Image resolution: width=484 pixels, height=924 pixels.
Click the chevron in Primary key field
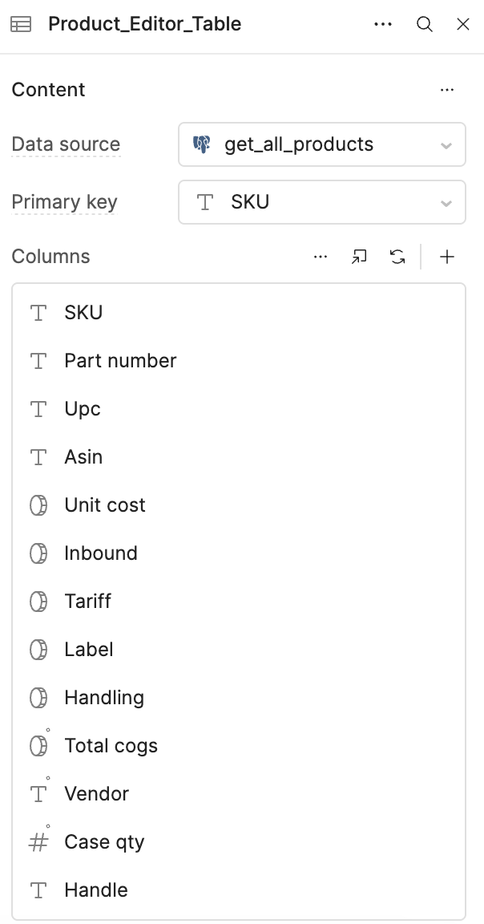coord(446,203)
